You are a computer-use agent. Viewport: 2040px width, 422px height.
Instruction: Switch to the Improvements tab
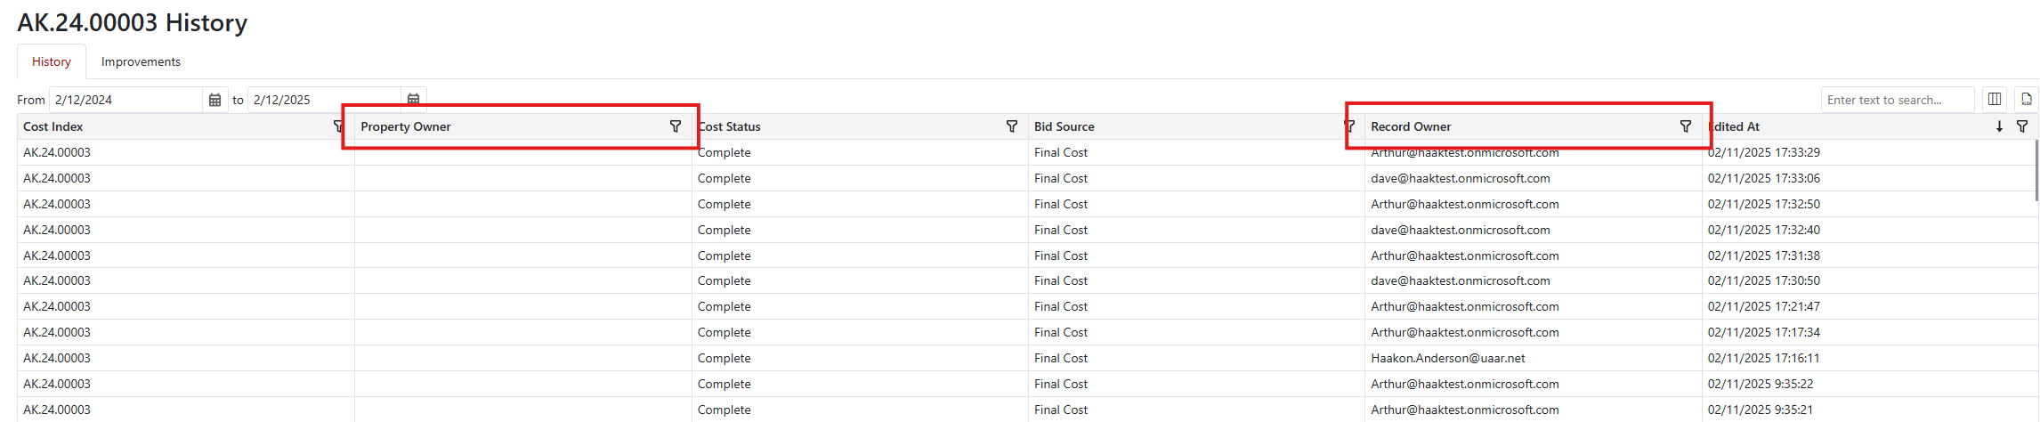[141, 61]
